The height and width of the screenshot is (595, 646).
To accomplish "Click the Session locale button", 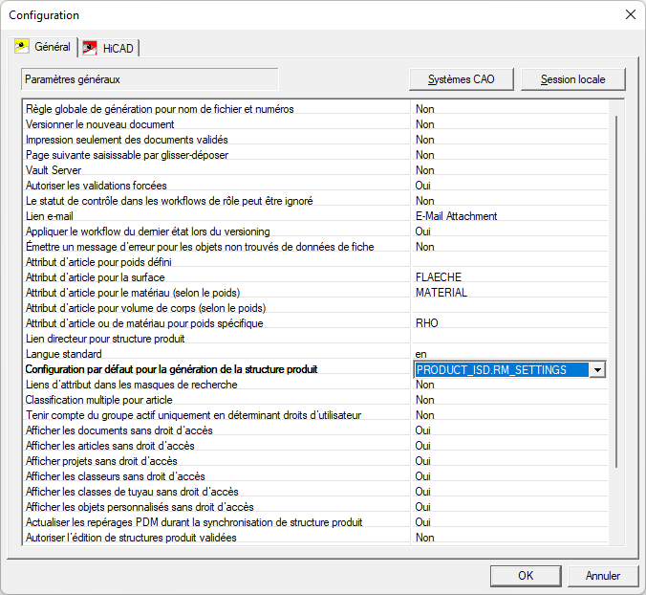I will point(572,79).
